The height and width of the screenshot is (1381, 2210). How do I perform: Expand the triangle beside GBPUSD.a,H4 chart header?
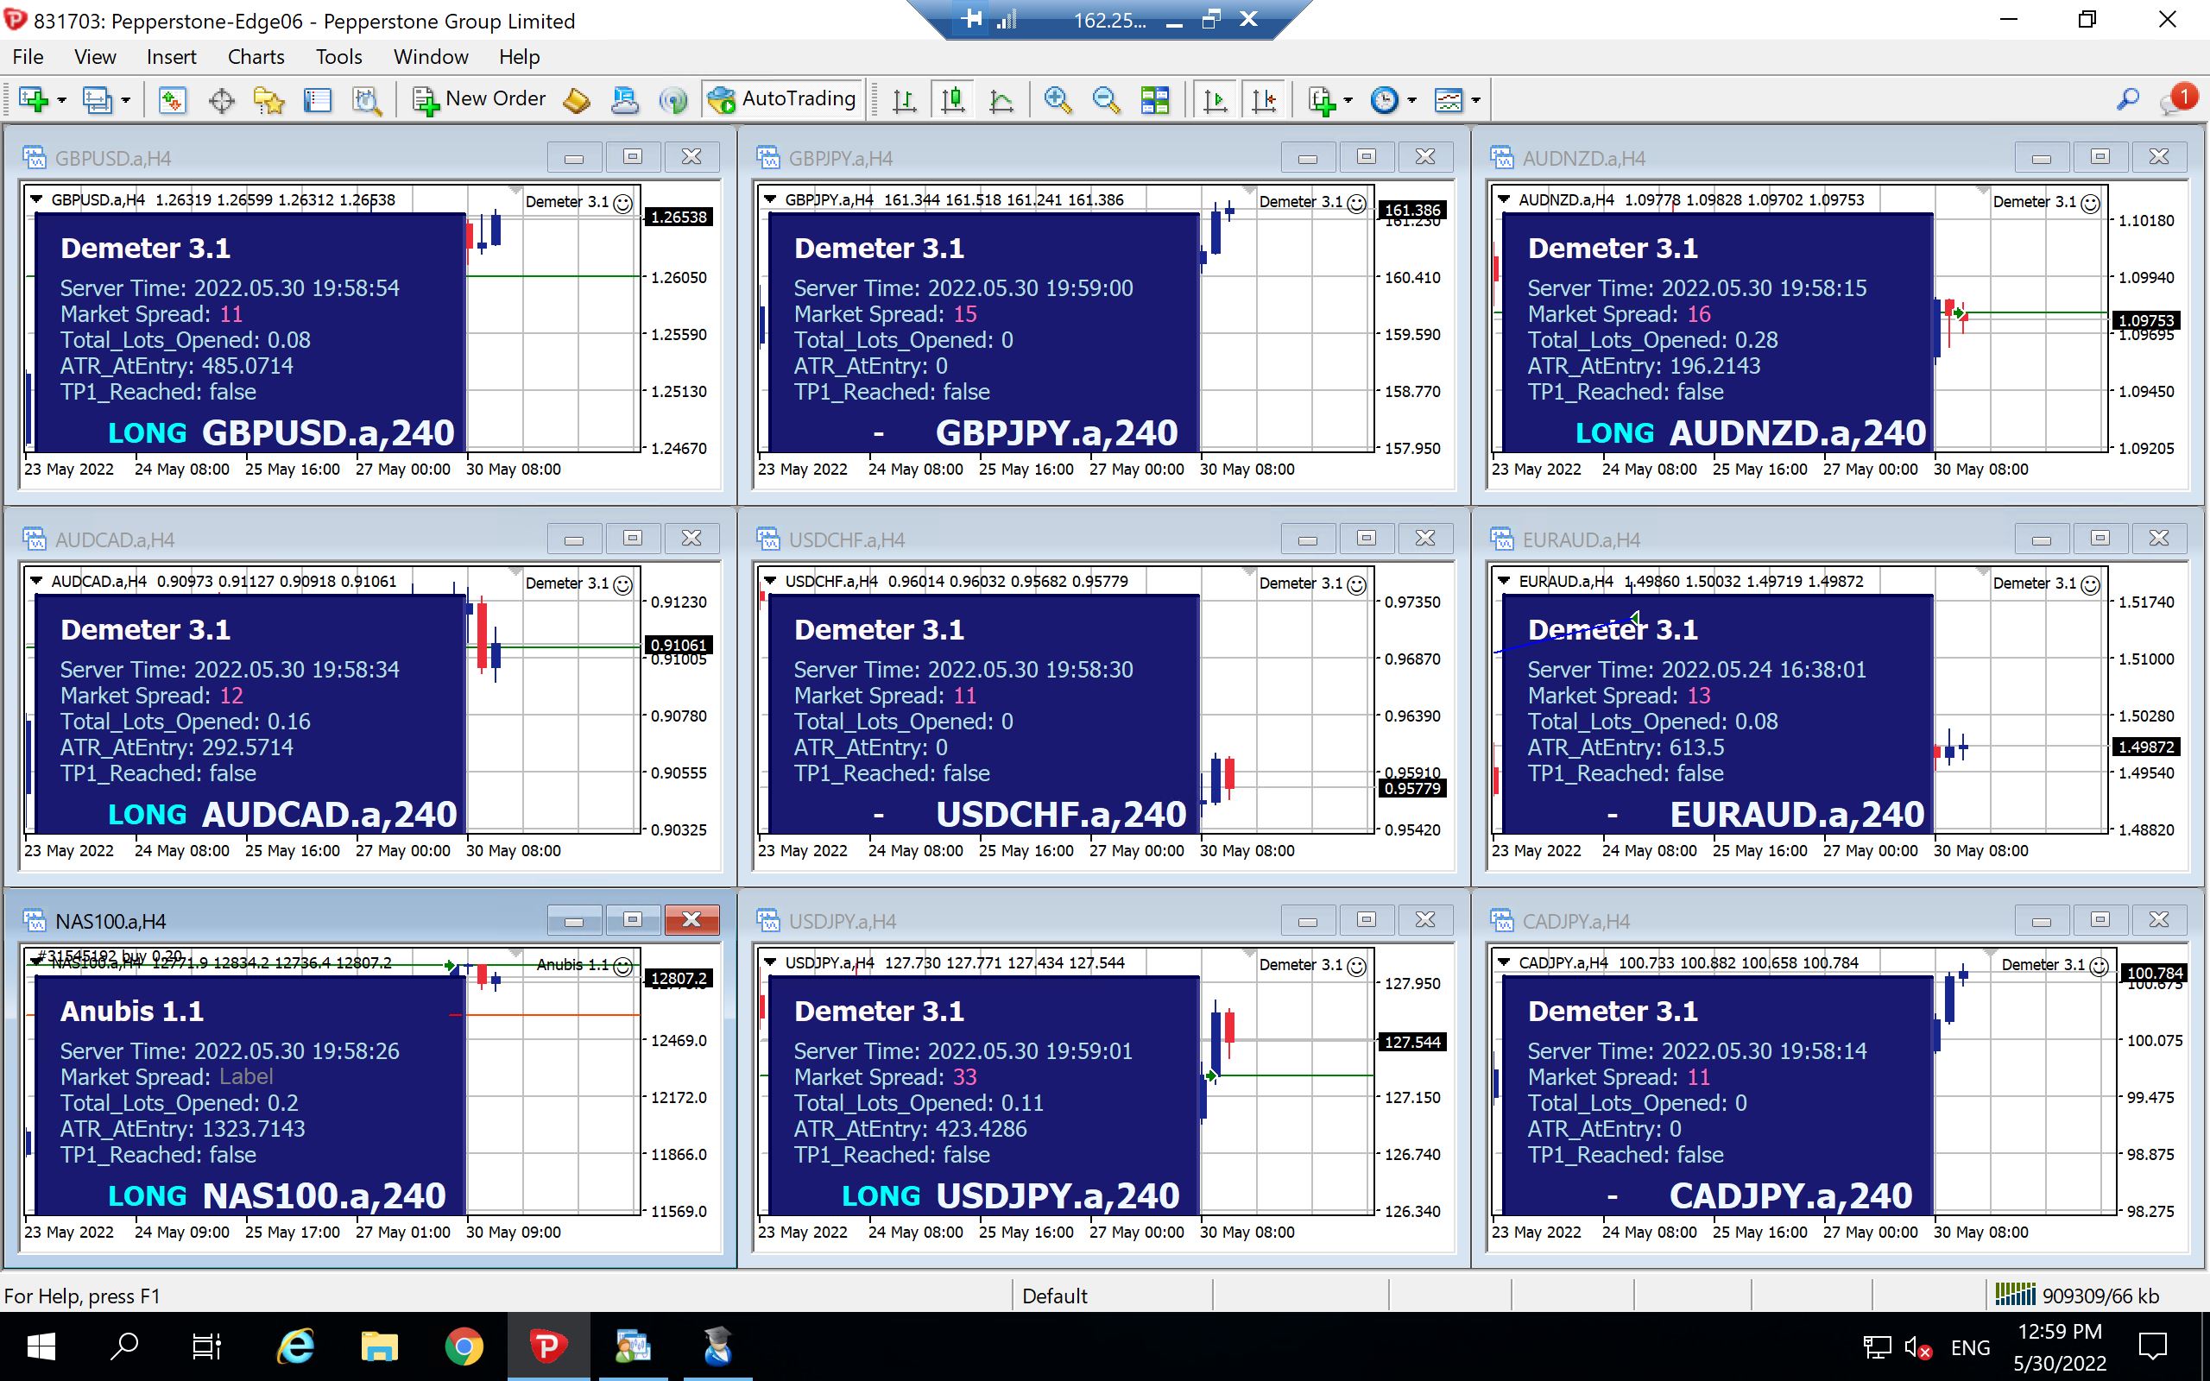tap(36, 199)
